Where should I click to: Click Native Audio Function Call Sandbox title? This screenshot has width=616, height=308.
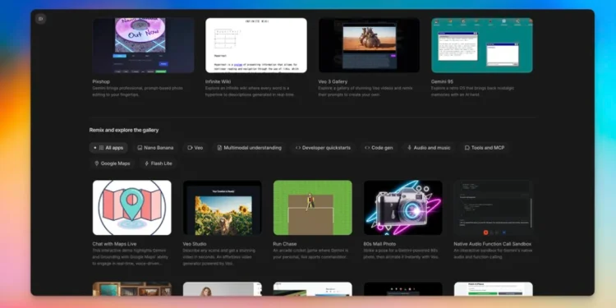pyautogui.click(x=493, y=244)
